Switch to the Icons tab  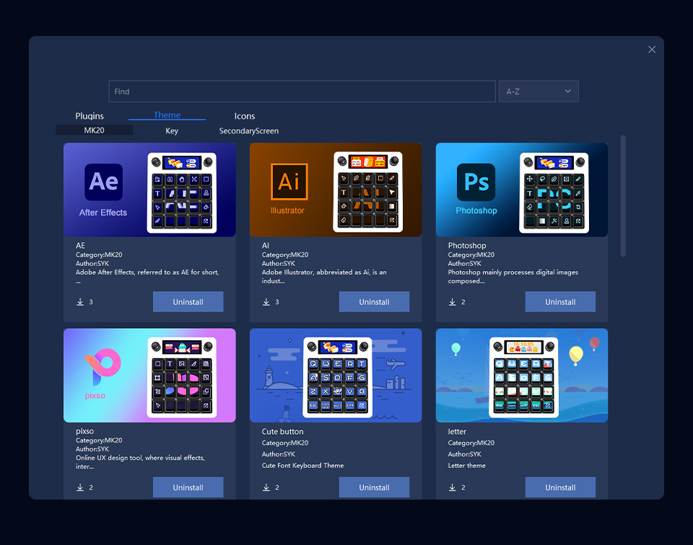pos(244,115)
